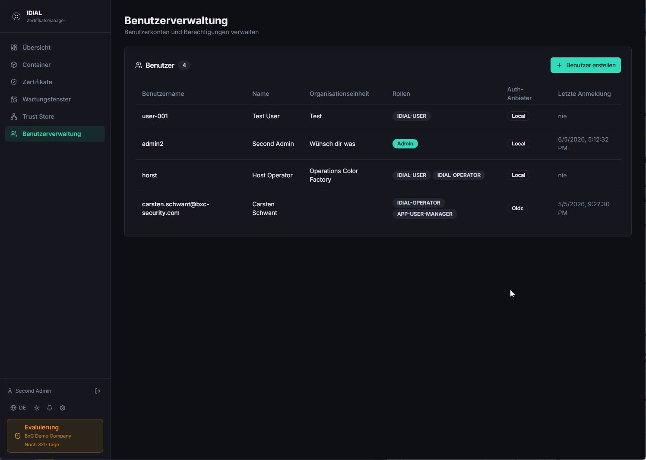Open the notifications bell icon
646x460 pixels.
pyautogui.click(x=50, y=408)
